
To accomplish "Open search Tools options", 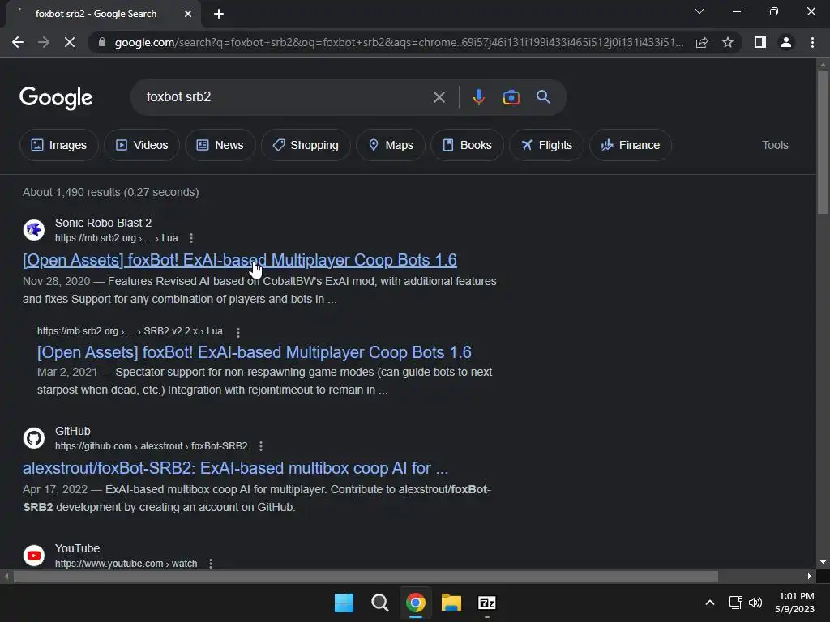I will point(775,145).
